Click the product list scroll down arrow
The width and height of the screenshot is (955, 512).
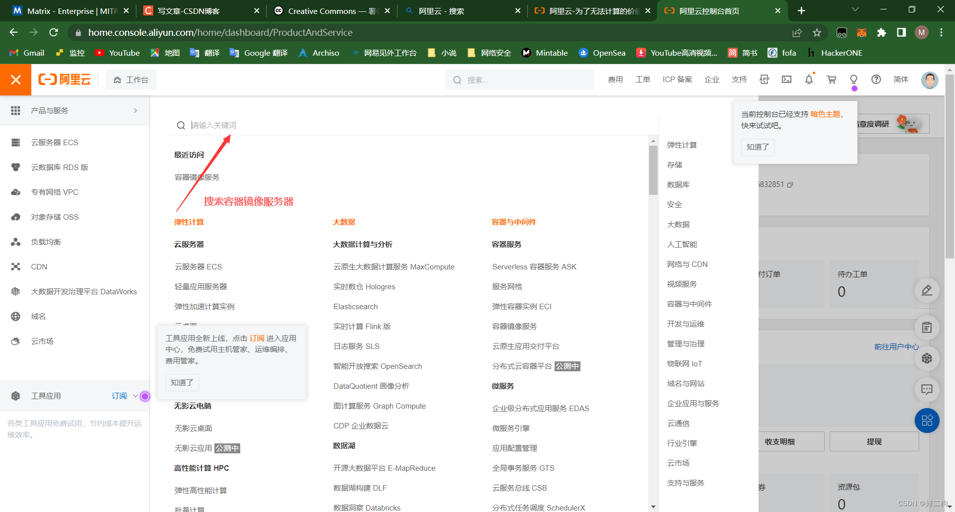tap(653, 507)
